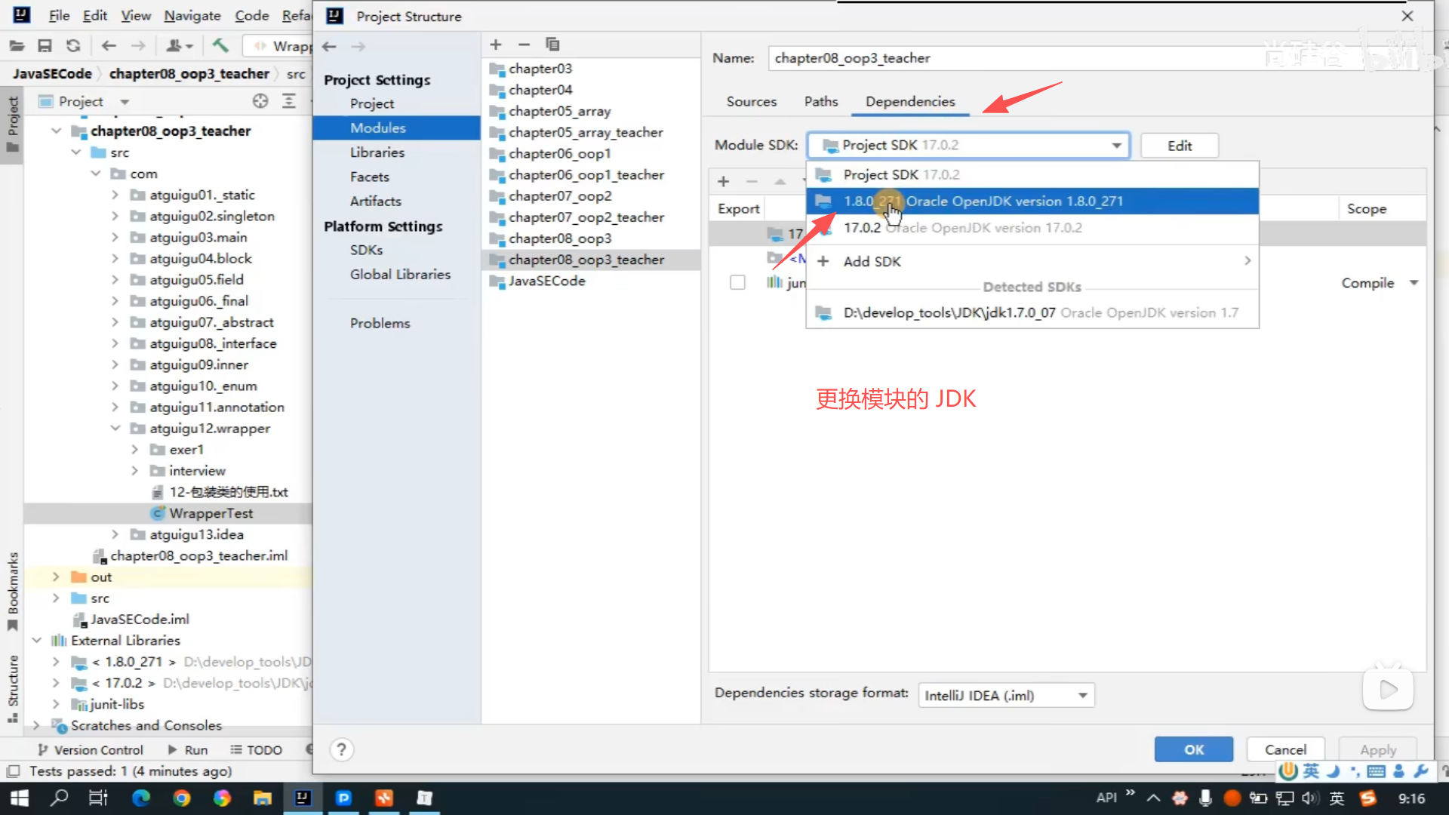Open the Chrome icon in the taskbar
Image resolution: width=1449 pixels, height=815 pixels.
[181, 798]
